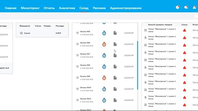Click the blue stopwatch status of Заказы №10
Screen dimensions: 198x111
104,89
